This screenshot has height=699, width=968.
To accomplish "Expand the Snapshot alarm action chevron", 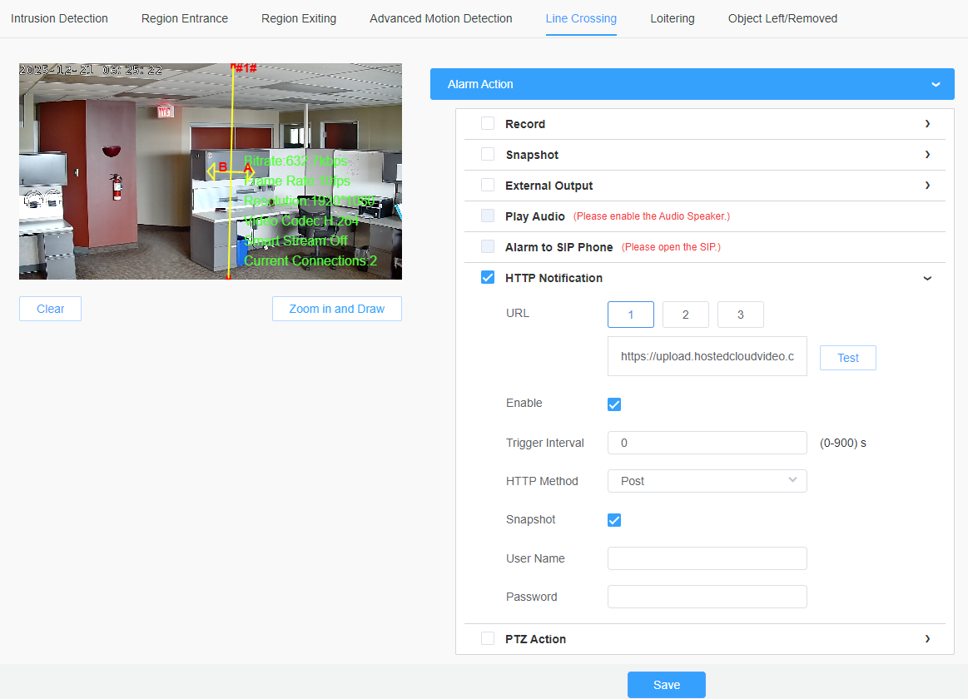I will coord(927,154).
